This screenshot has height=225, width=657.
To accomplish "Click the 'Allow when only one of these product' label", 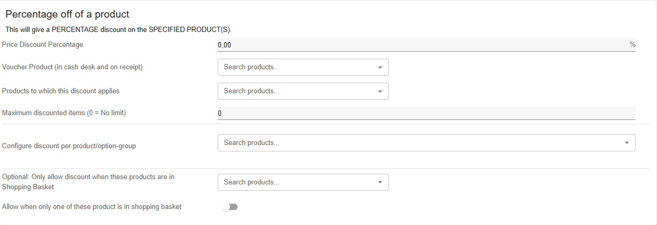I will (92, 207).
